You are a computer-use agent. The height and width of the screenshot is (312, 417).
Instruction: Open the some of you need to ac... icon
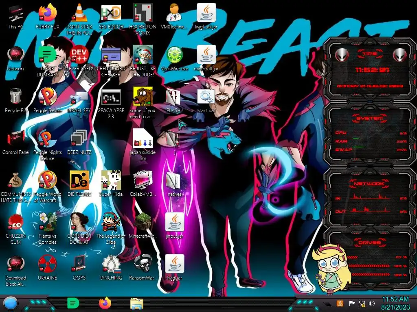(143, 97)
